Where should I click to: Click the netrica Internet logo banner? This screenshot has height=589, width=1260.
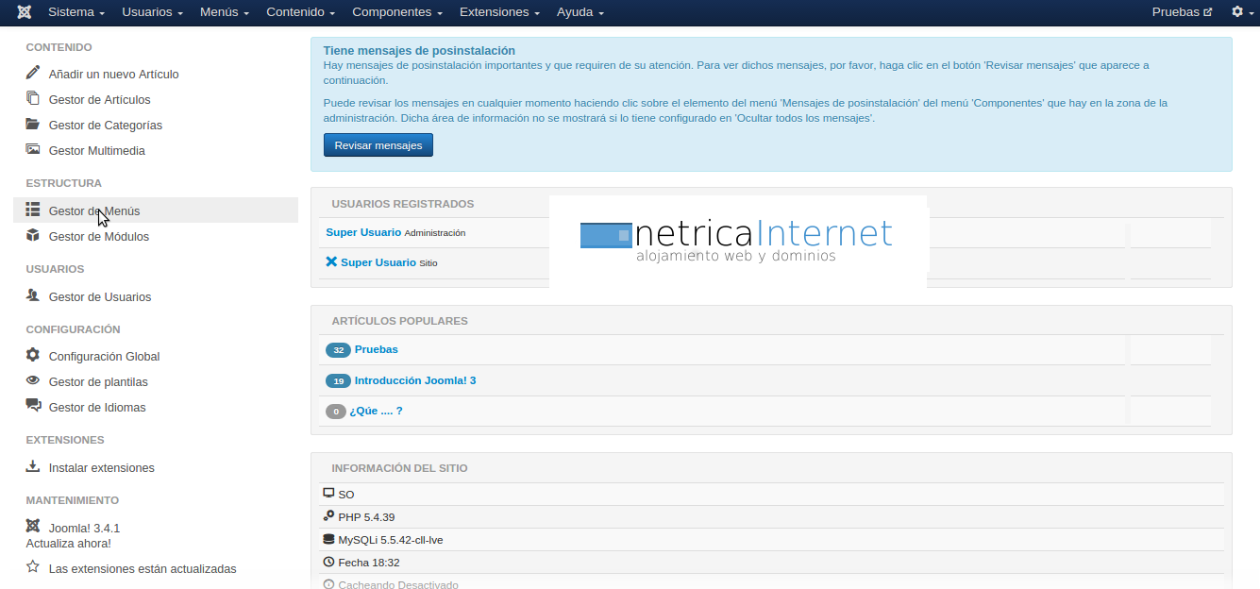[737, 242]
